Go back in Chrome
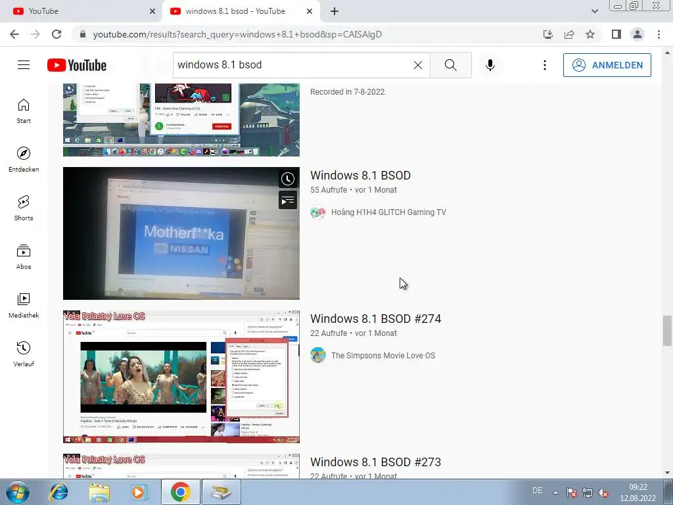The image size is (673, 505). 14,34
